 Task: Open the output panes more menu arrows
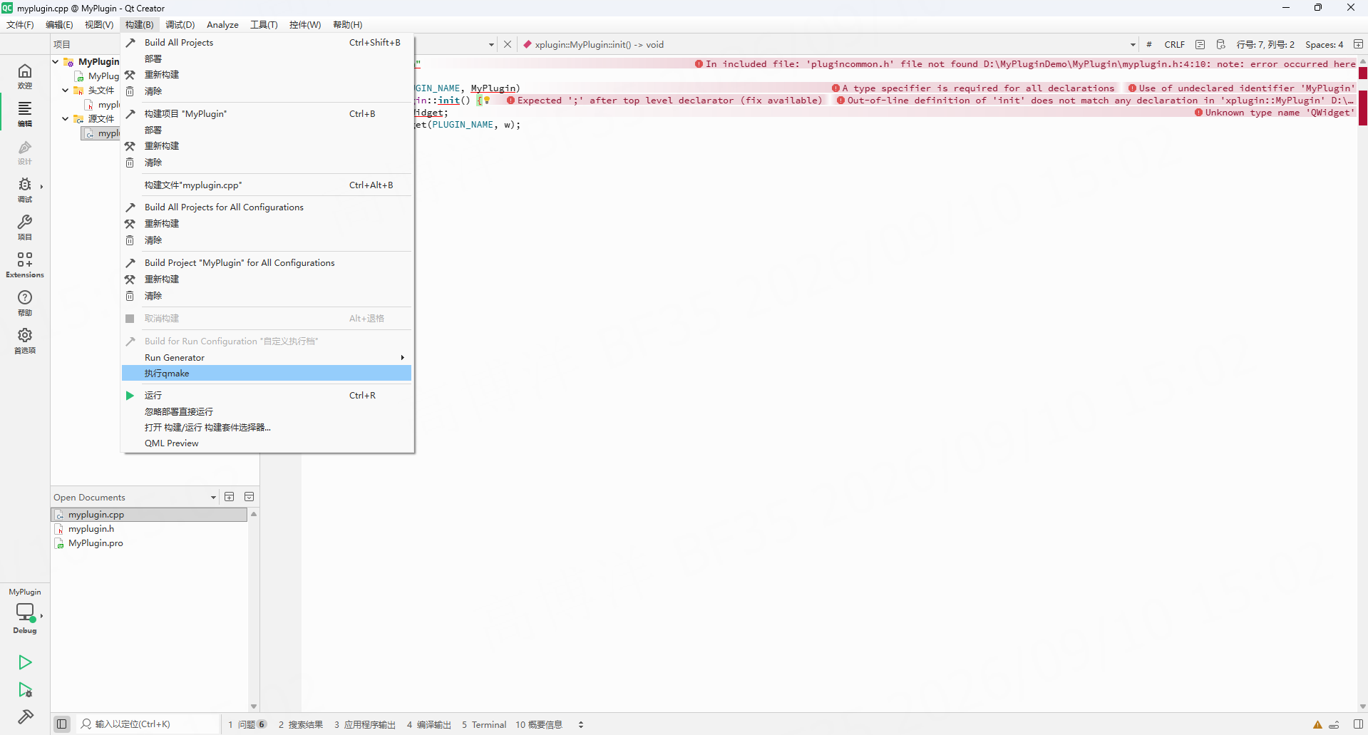click(x=581, y=724)
